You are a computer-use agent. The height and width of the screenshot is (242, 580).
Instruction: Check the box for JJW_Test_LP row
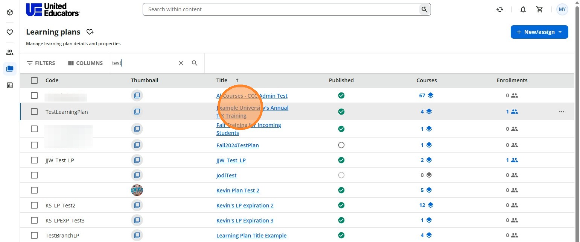(x=34, y=160)
